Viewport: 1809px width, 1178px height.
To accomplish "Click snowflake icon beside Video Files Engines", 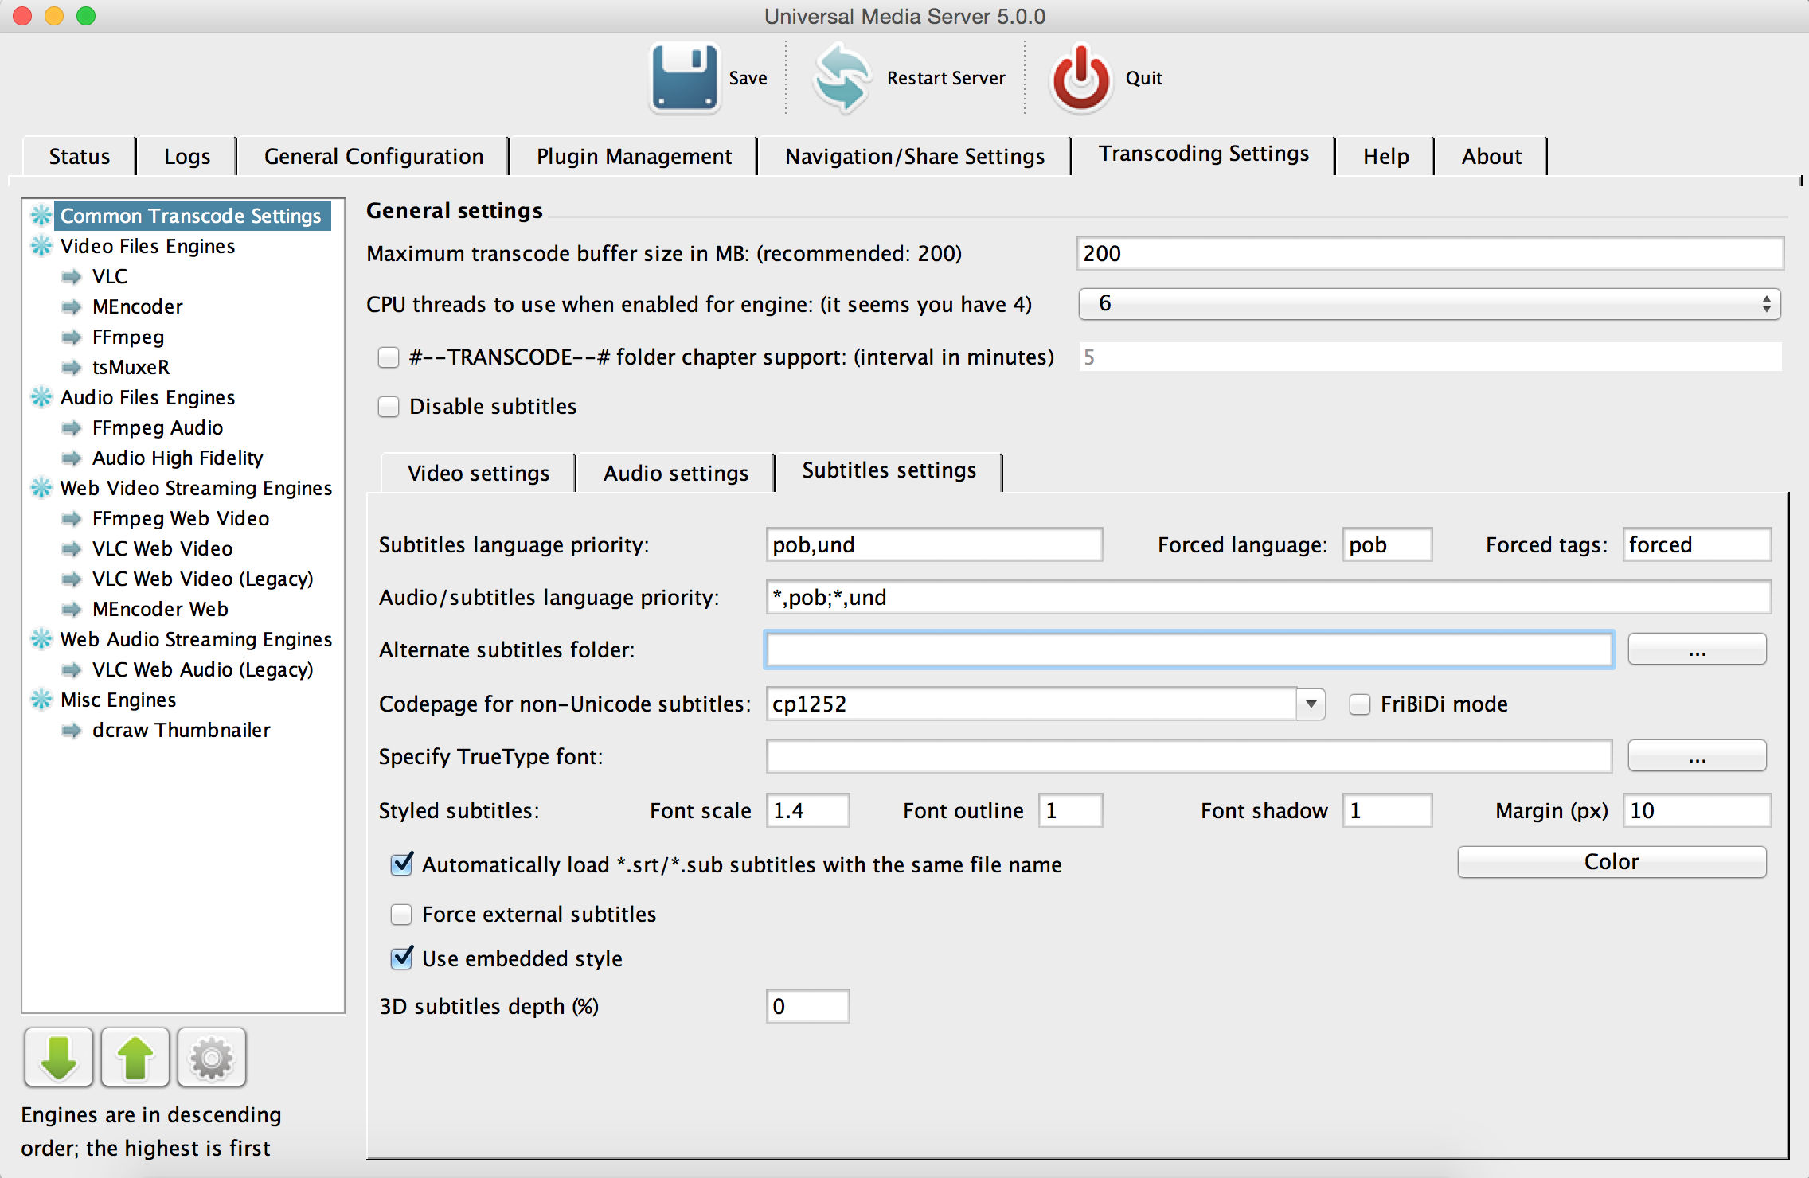I will tap(41, 246).
